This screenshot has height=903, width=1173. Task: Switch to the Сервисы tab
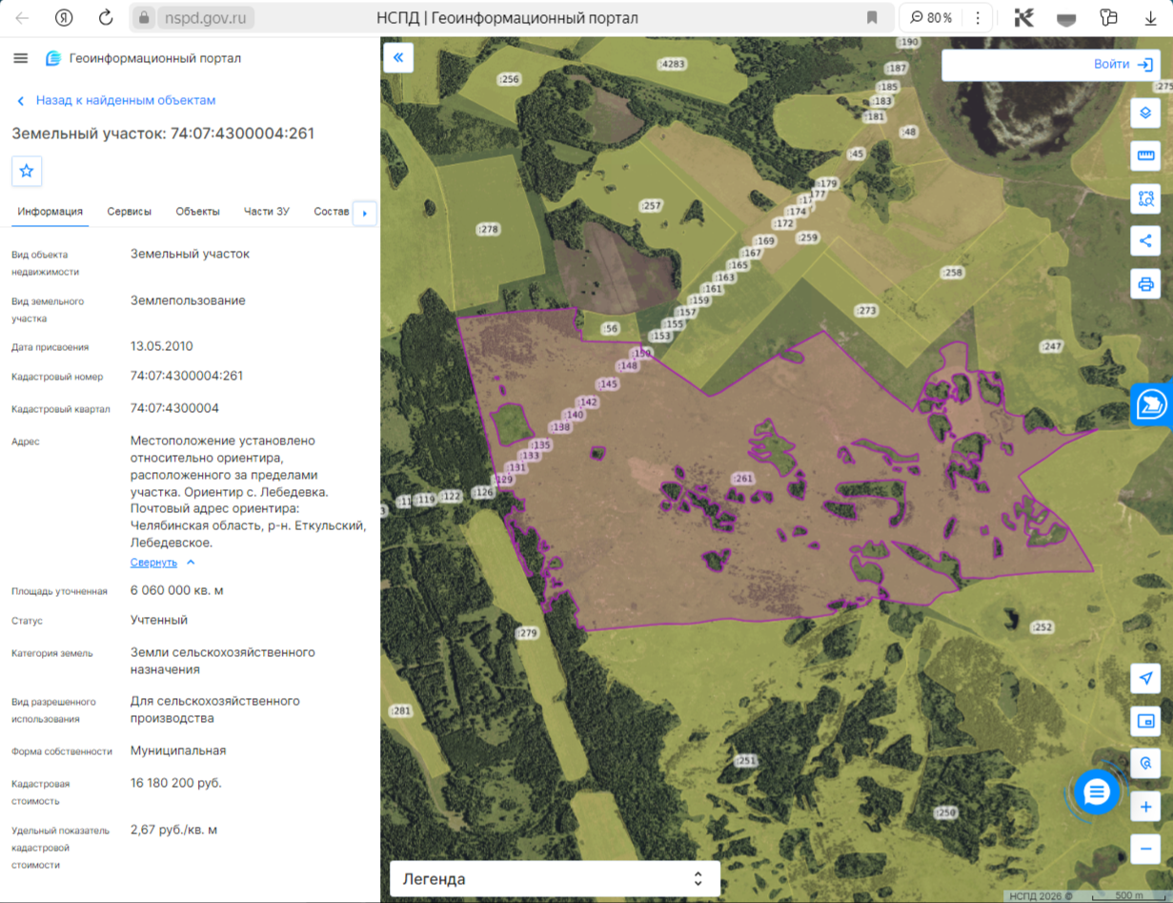pyautogui.click(x=129, y=212)
